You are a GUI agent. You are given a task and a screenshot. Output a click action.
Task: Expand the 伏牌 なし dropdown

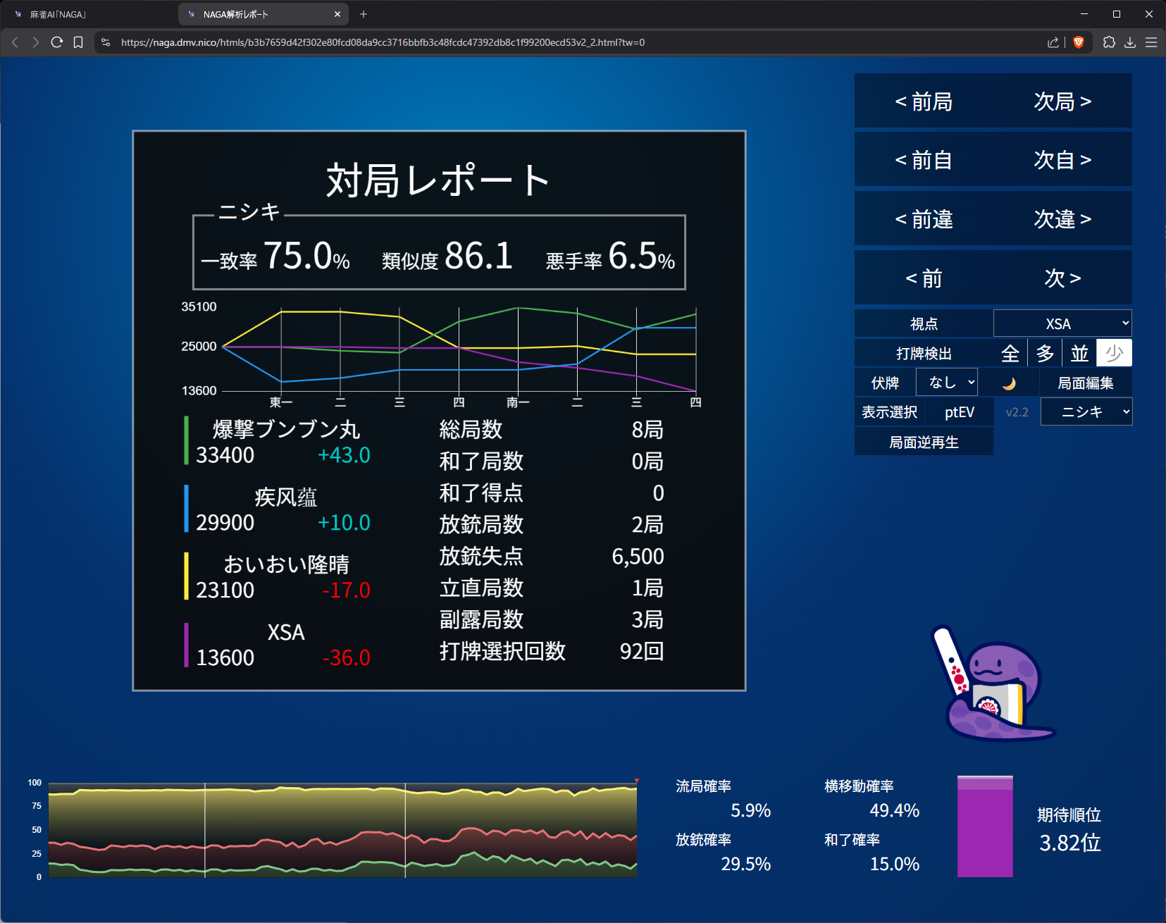(946, 383)
